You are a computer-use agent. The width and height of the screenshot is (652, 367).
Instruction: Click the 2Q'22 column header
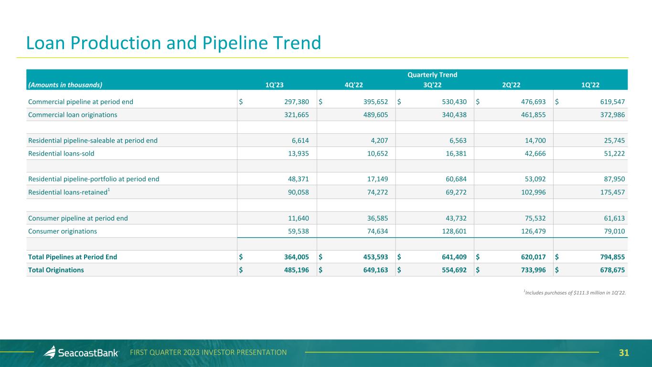[511, 85]
